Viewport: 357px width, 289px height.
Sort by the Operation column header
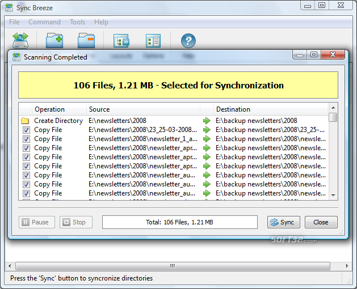tap(58, 109)
